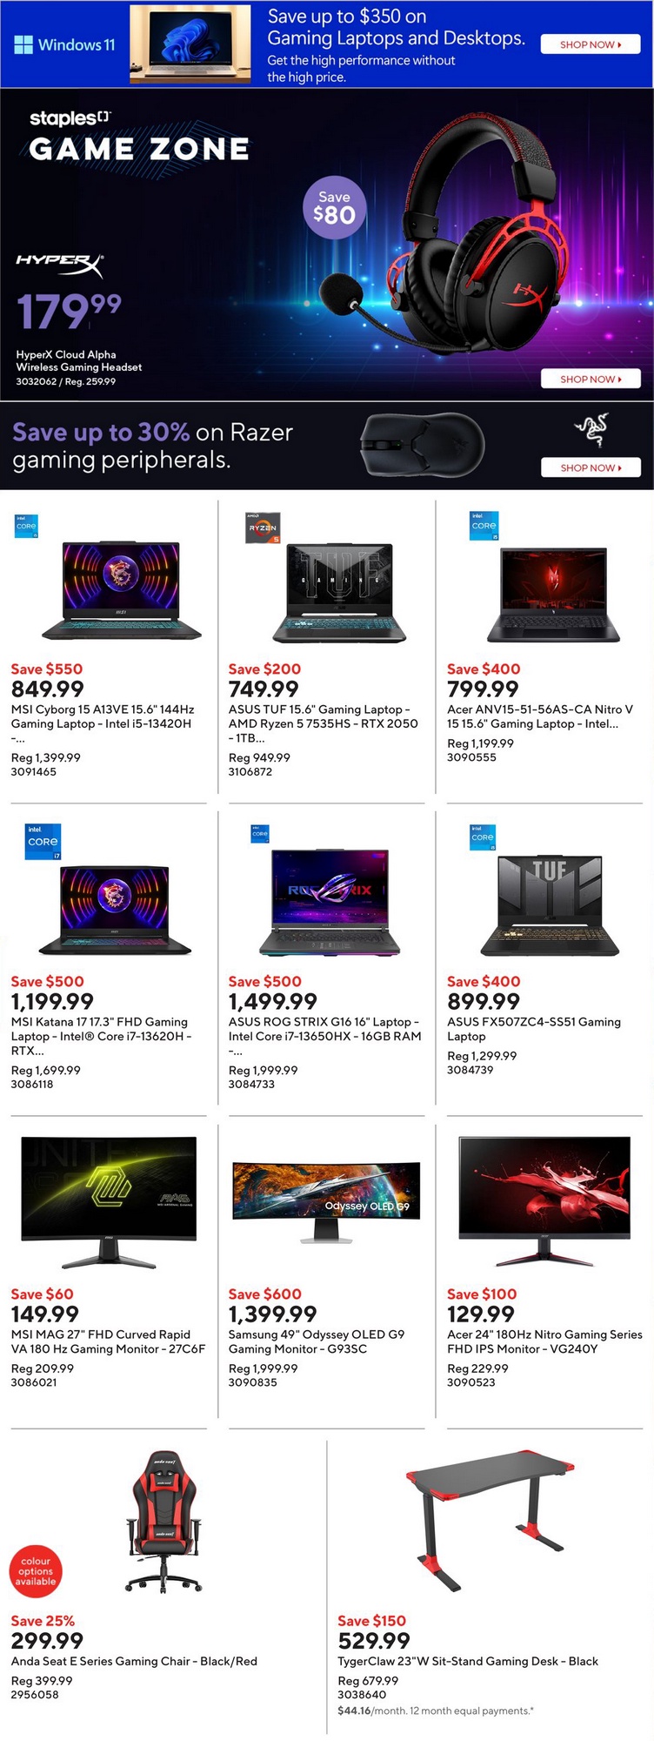
Task: Click the HyperX brand logo
Action: click(59, 263)
